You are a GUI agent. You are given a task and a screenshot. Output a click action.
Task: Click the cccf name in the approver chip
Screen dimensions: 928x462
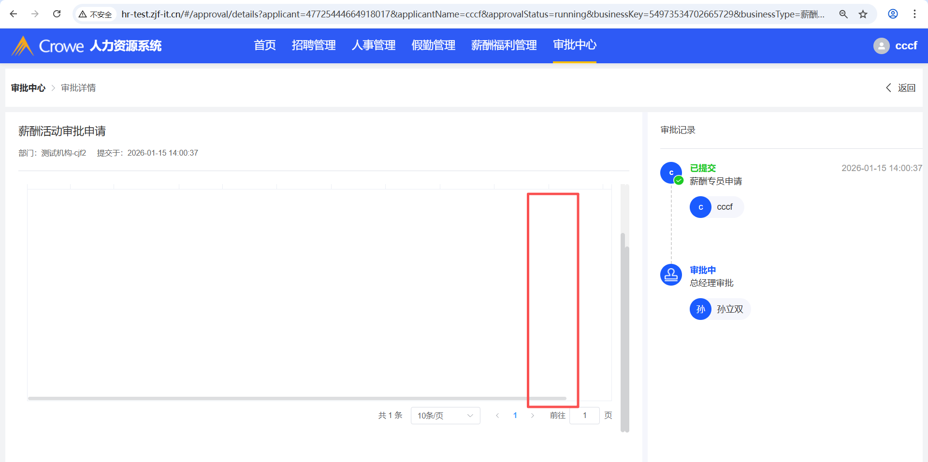pos(725,207)
